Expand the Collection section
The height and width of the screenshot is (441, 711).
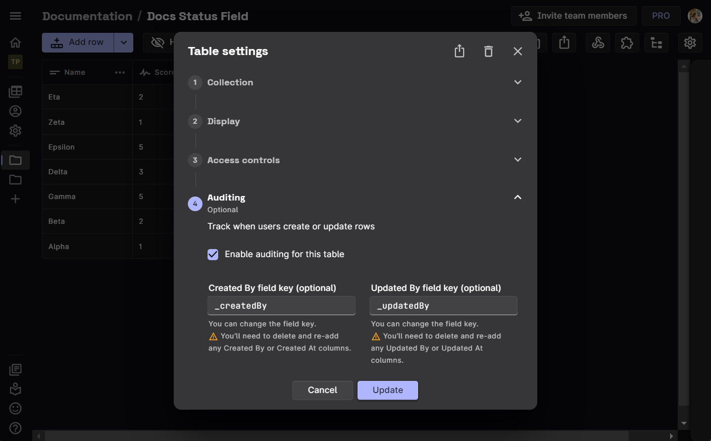[517, 82]
